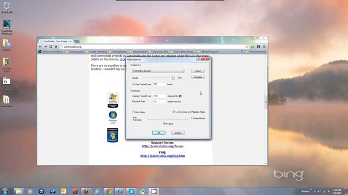Open the Adwords Stuff bookmarks folder
The height and width of the screenshot is (195, 348).
click(138, 51)
